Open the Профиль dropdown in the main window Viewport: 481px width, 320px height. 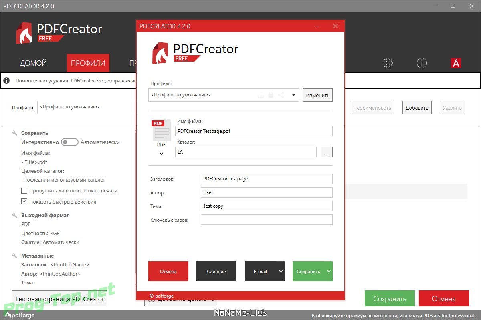(x=87, y=107)
